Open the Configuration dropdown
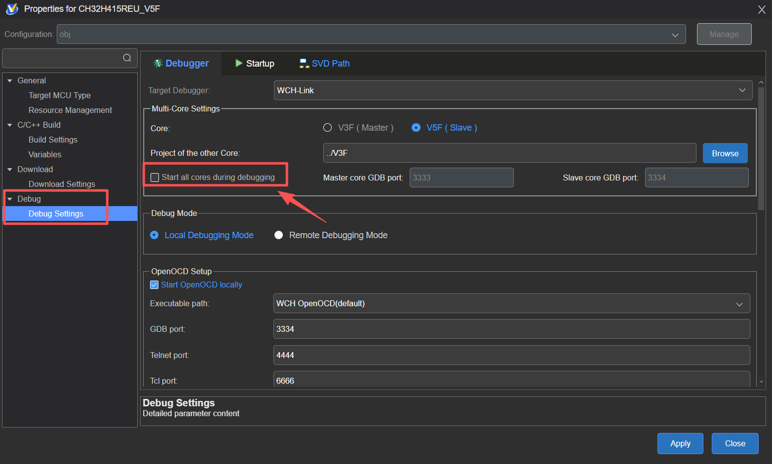 coord(371,35)
